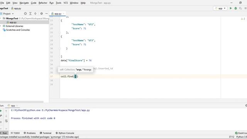Click the "TestName": "UT2" code line
The height and width of the screenshot is (139, 247).
click(83, 24)
